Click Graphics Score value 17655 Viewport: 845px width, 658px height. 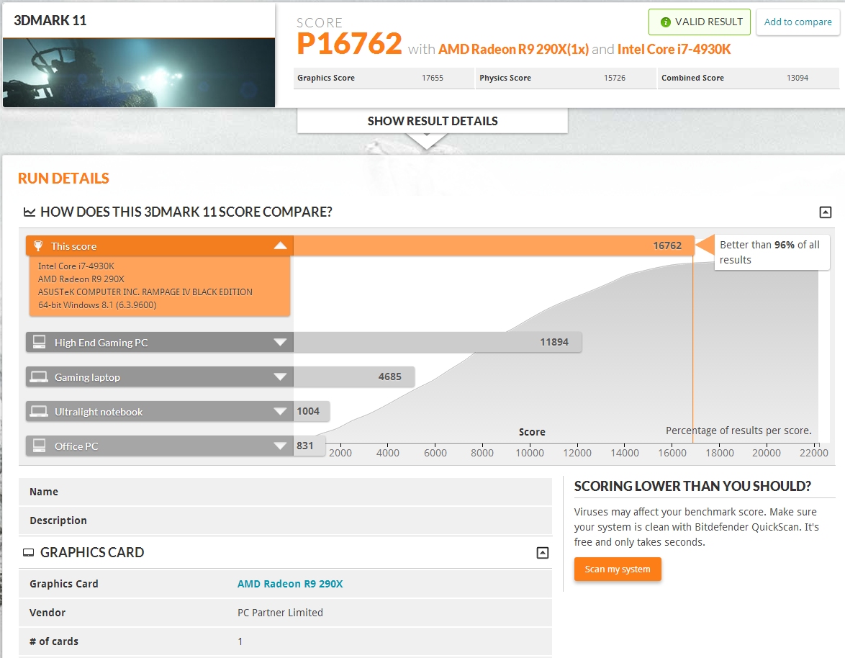pos(432,78)
